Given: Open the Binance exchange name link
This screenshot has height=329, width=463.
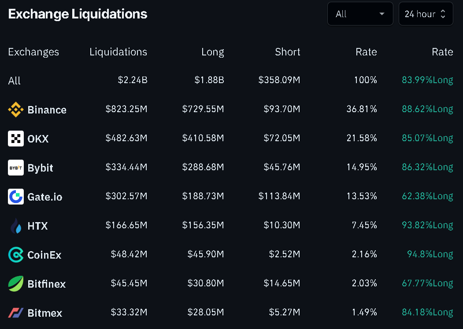Looking at the screenshot, I should tap(47, 110).
